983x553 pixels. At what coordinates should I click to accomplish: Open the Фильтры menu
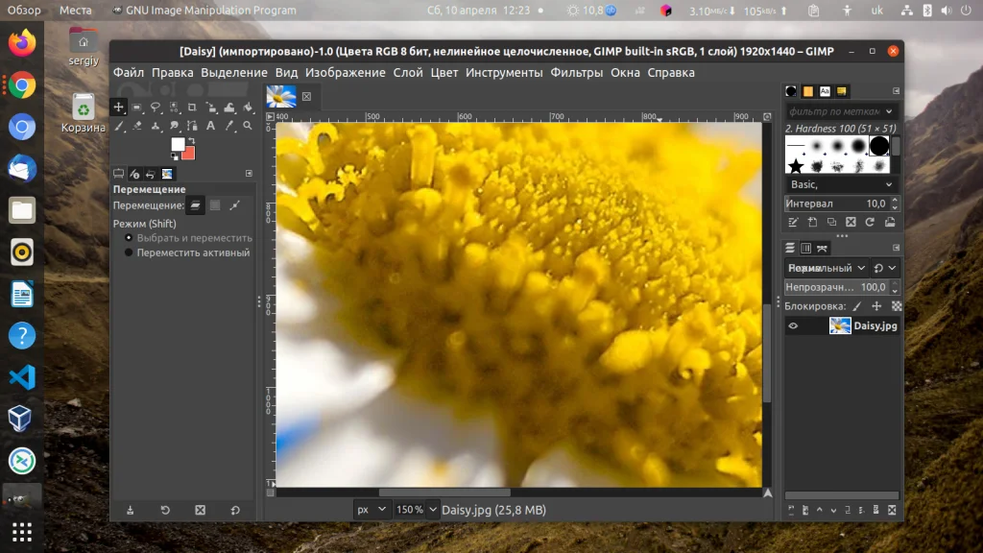click(575, 72)
